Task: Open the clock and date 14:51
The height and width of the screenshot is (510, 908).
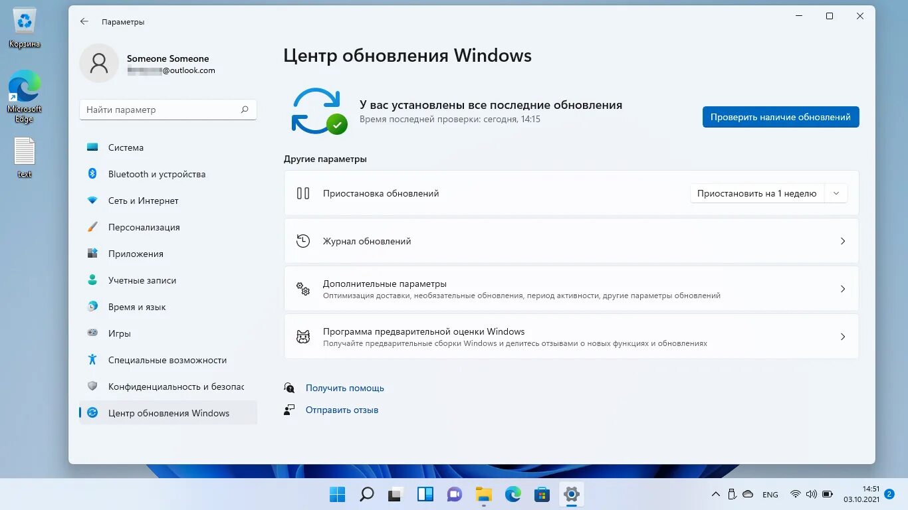Action: pos(861,494)
